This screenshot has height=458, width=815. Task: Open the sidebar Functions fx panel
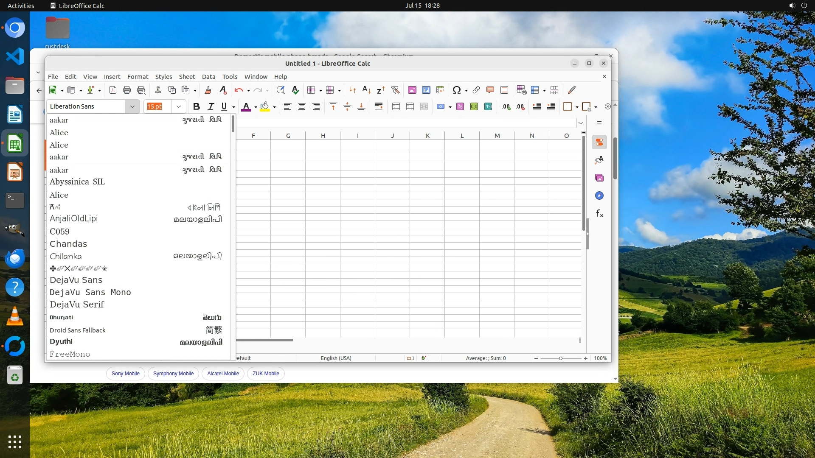[599, 213]
